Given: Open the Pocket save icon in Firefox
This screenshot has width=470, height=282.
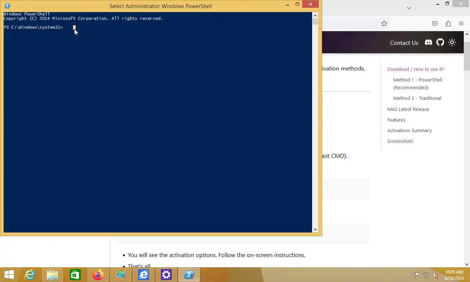Looking at the screenshot, I should tap(435, 23).
